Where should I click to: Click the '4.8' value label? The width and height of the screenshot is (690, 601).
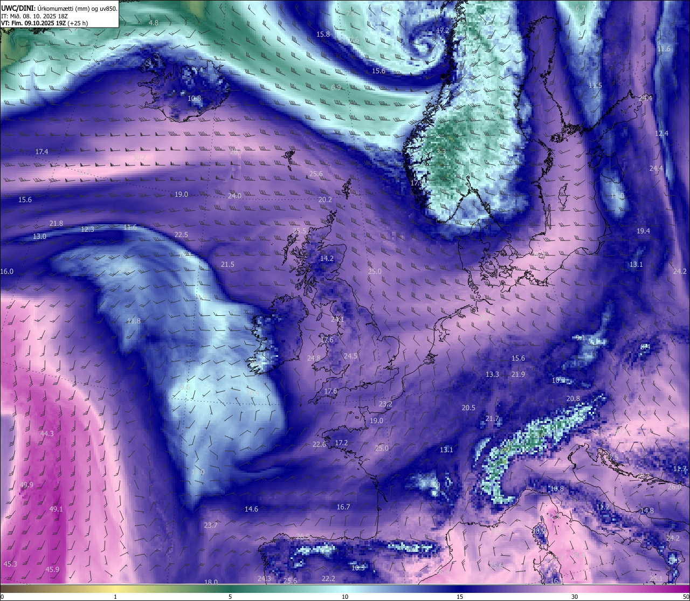pyautogui.click(x=154, y=23)
